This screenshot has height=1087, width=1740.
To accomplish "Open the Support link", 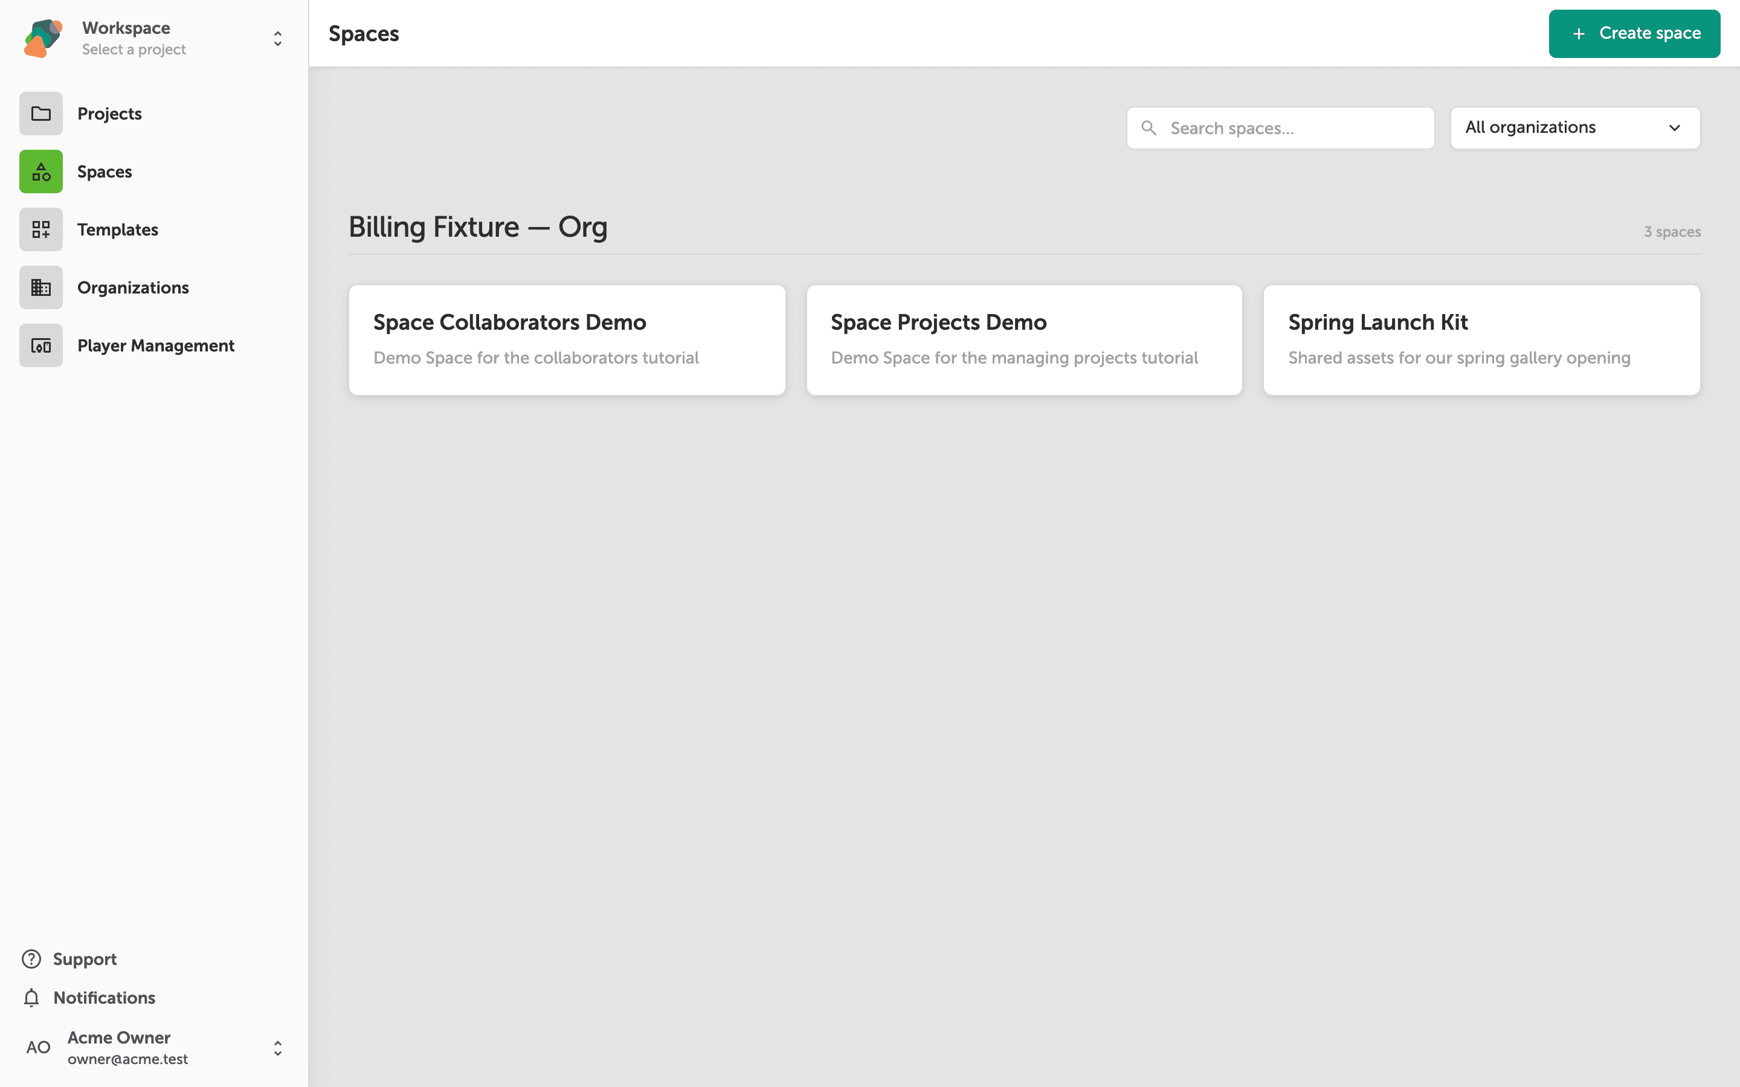I will pos(69,959).
